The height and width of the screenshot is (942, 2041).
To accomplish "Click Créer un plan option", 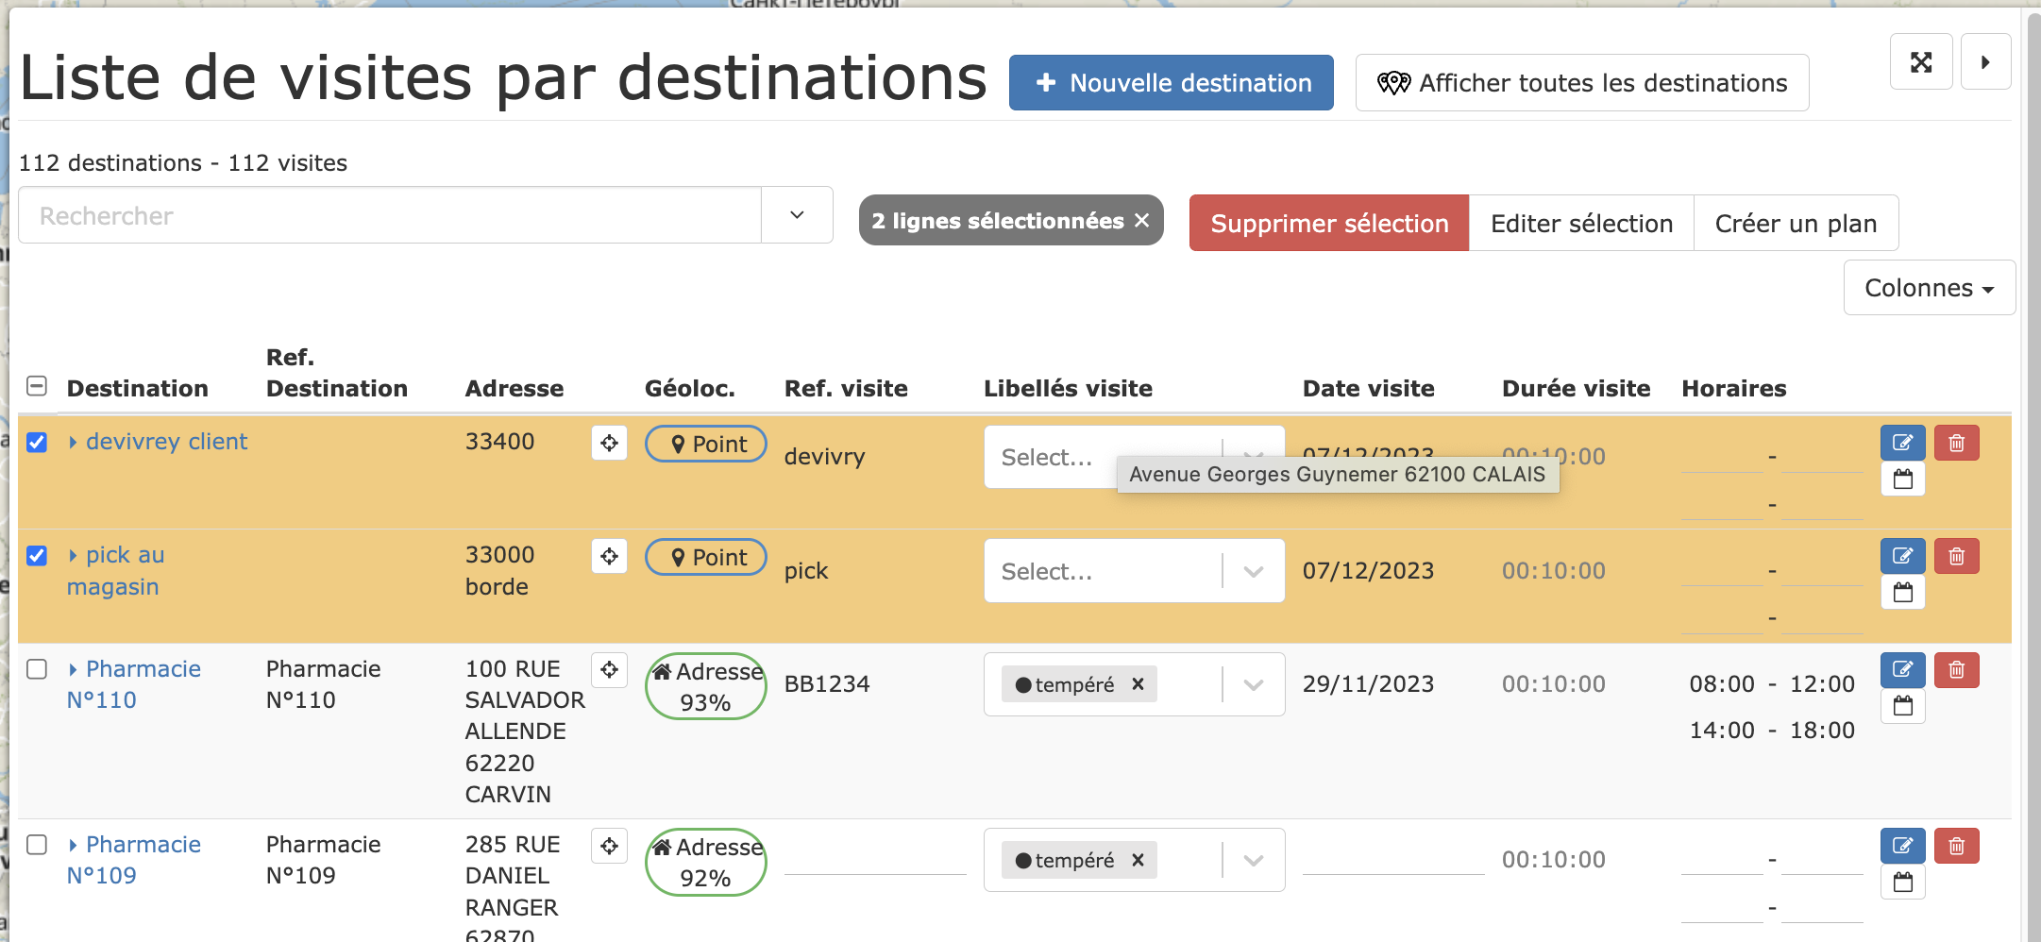I will tap(1795, 224).
